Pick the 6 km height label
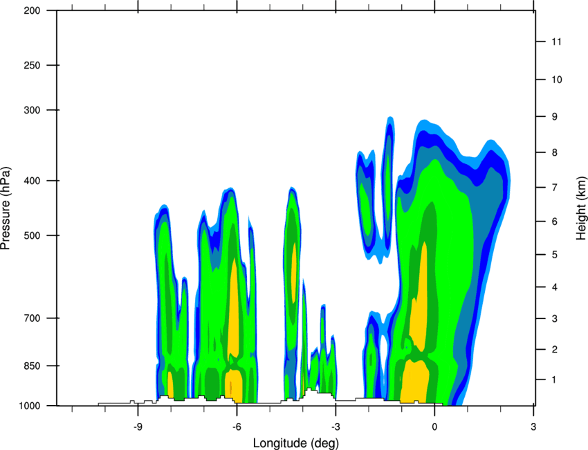The height and width of the screenshot is (450, 588). (555, 222)
